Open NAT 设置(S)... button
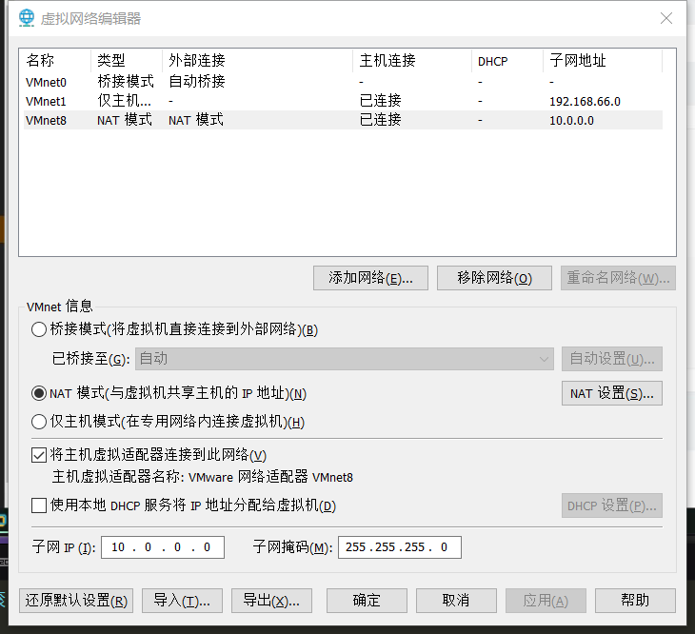Viewport: 695px width, 634px height. click(x=611, y=393)
